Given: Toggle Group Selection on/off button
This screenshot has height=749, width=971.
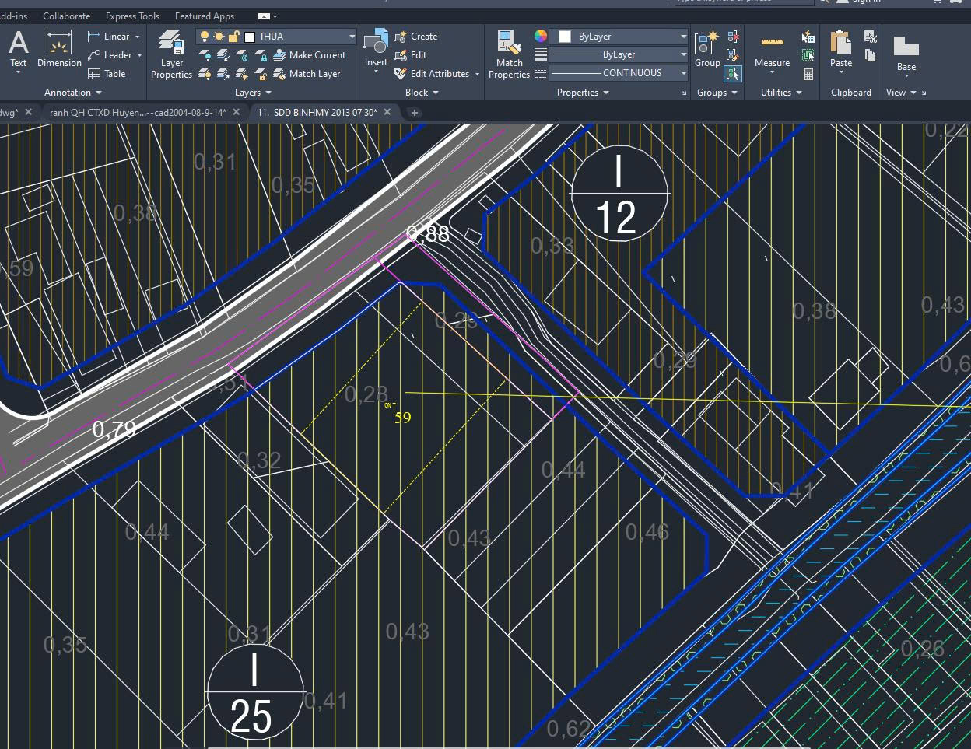Looking at the screenshot, I should [x=732, y=74].
